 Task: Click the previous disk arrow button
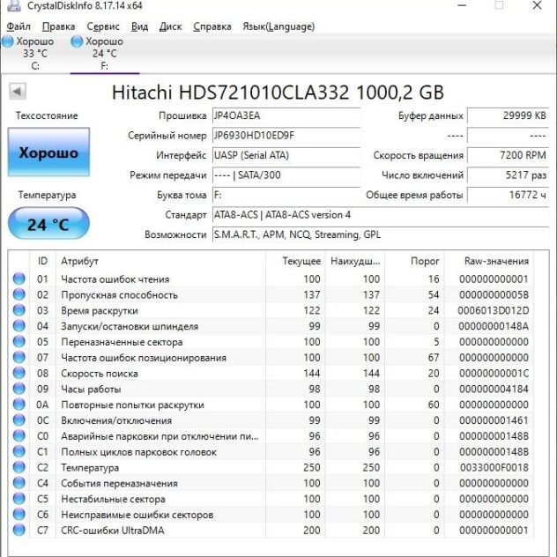(x=18, y=92)
